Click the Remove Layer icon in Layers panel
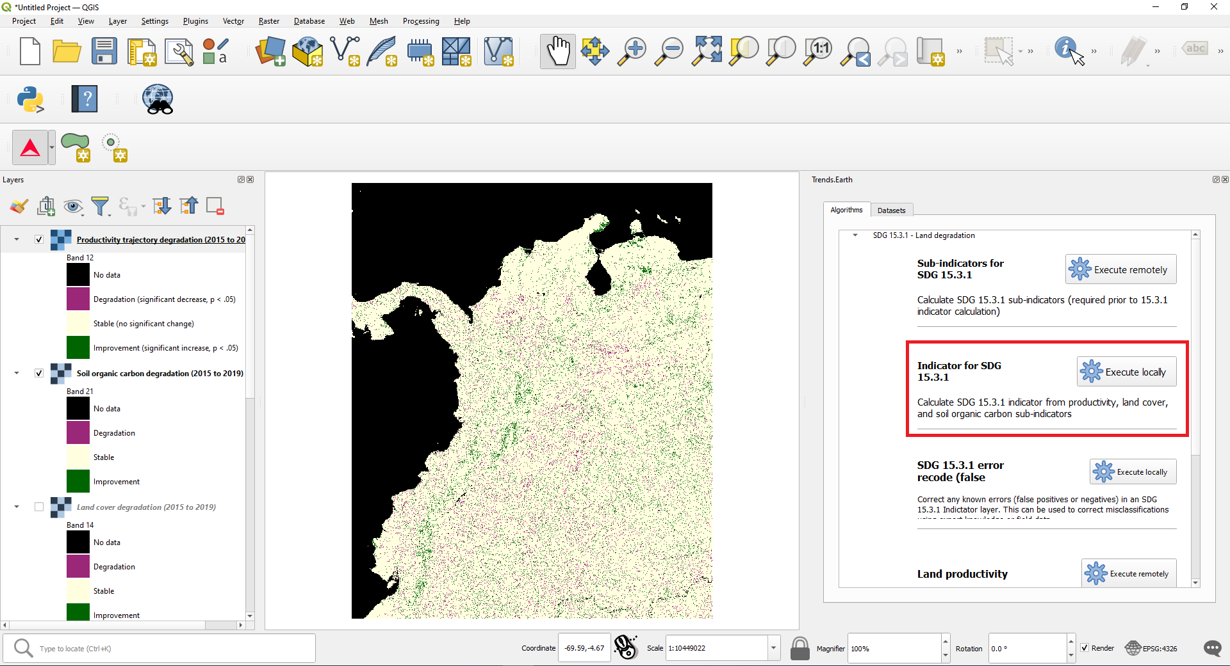Screen dimensions: 1230x666 pos(215,206)
